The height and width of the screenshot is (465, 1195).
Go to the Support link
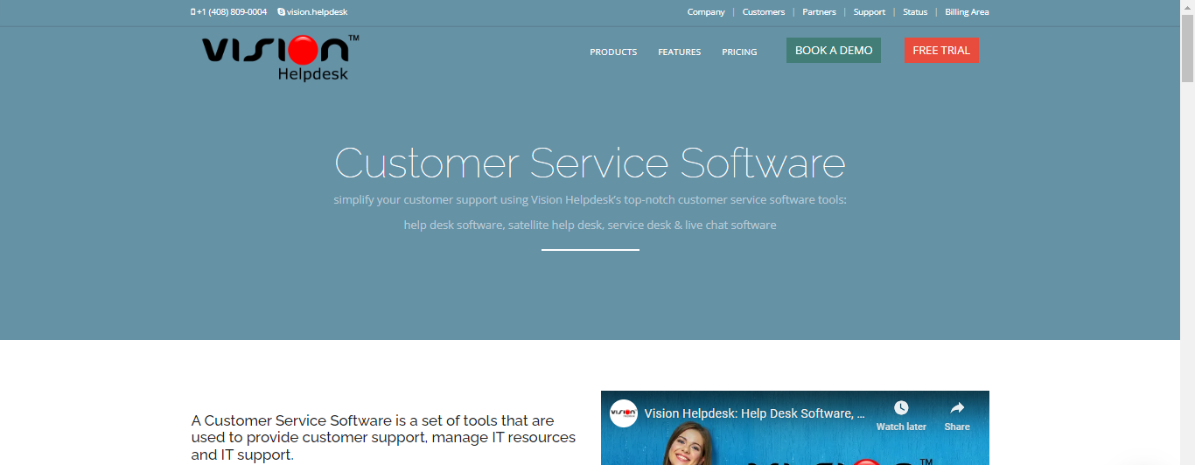tap(870, 12)
